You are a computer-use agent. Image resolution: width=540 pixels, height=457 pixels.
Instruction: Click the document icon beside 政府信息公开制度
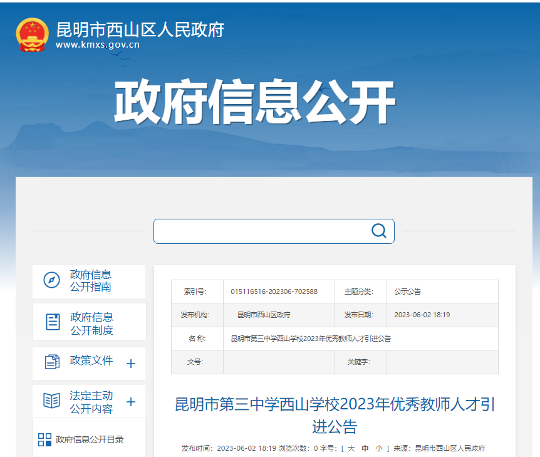point(53,322)
